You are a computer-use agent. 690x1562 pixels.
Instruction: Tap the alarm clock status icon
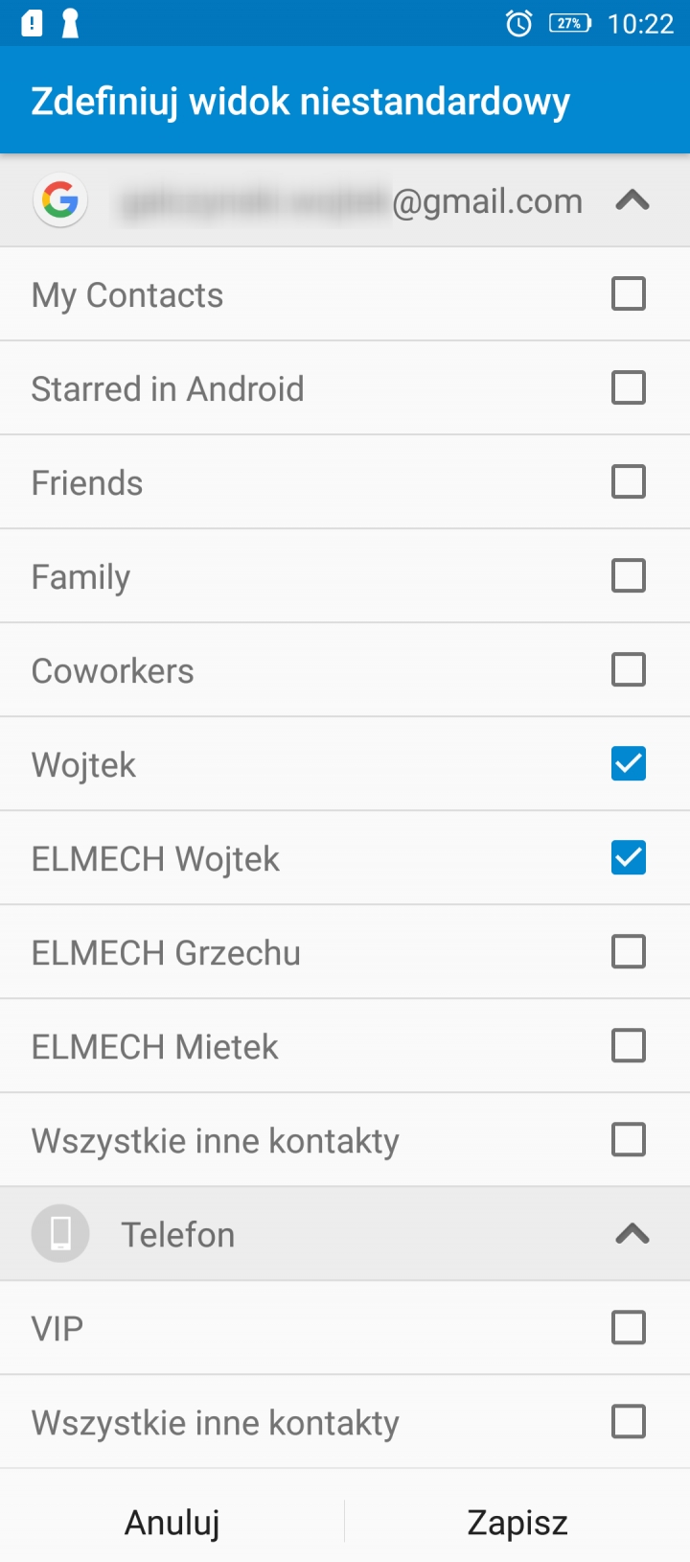click(518, 23)
